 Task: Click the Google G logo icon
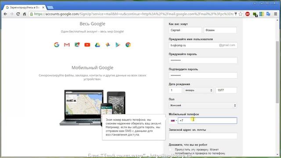click(x=57, y=45)
